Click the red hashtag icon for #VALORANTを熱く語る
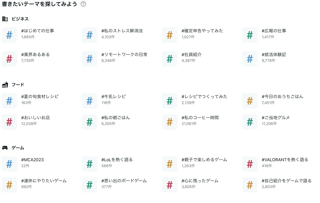 point(250,164)
